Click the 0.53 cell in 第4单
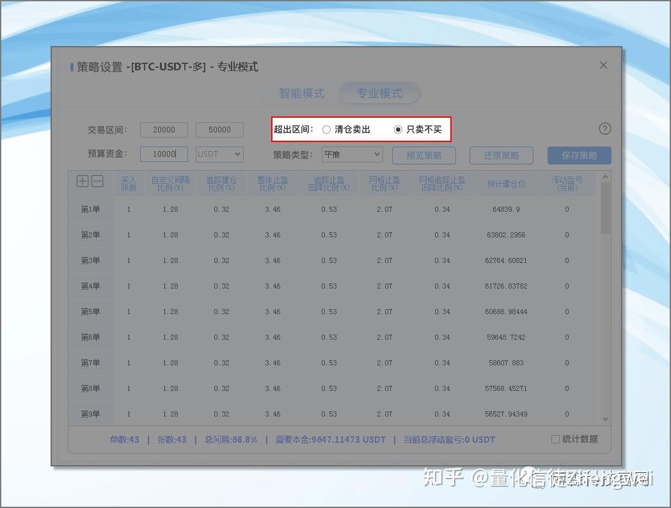 click(329, 286)
